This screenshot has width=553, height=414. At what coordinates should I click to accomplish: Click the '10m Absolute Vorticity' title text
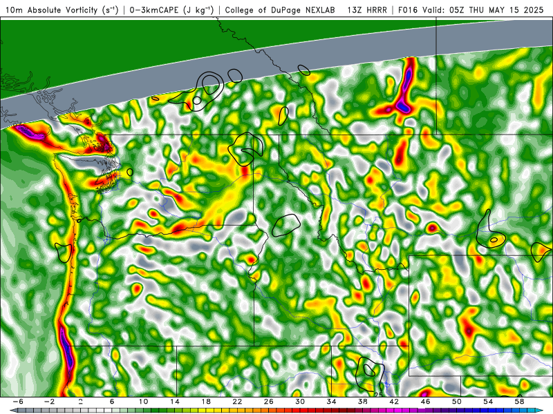pos(51,10)
